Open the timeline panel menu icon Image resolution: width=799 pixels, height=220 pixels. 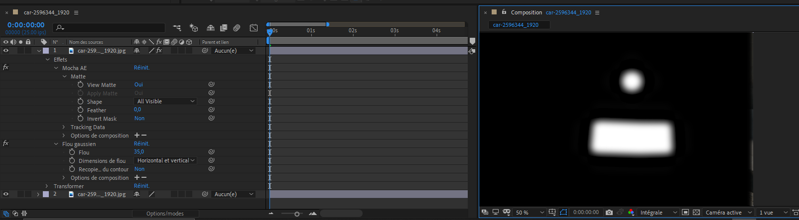[x=76, y=12]
